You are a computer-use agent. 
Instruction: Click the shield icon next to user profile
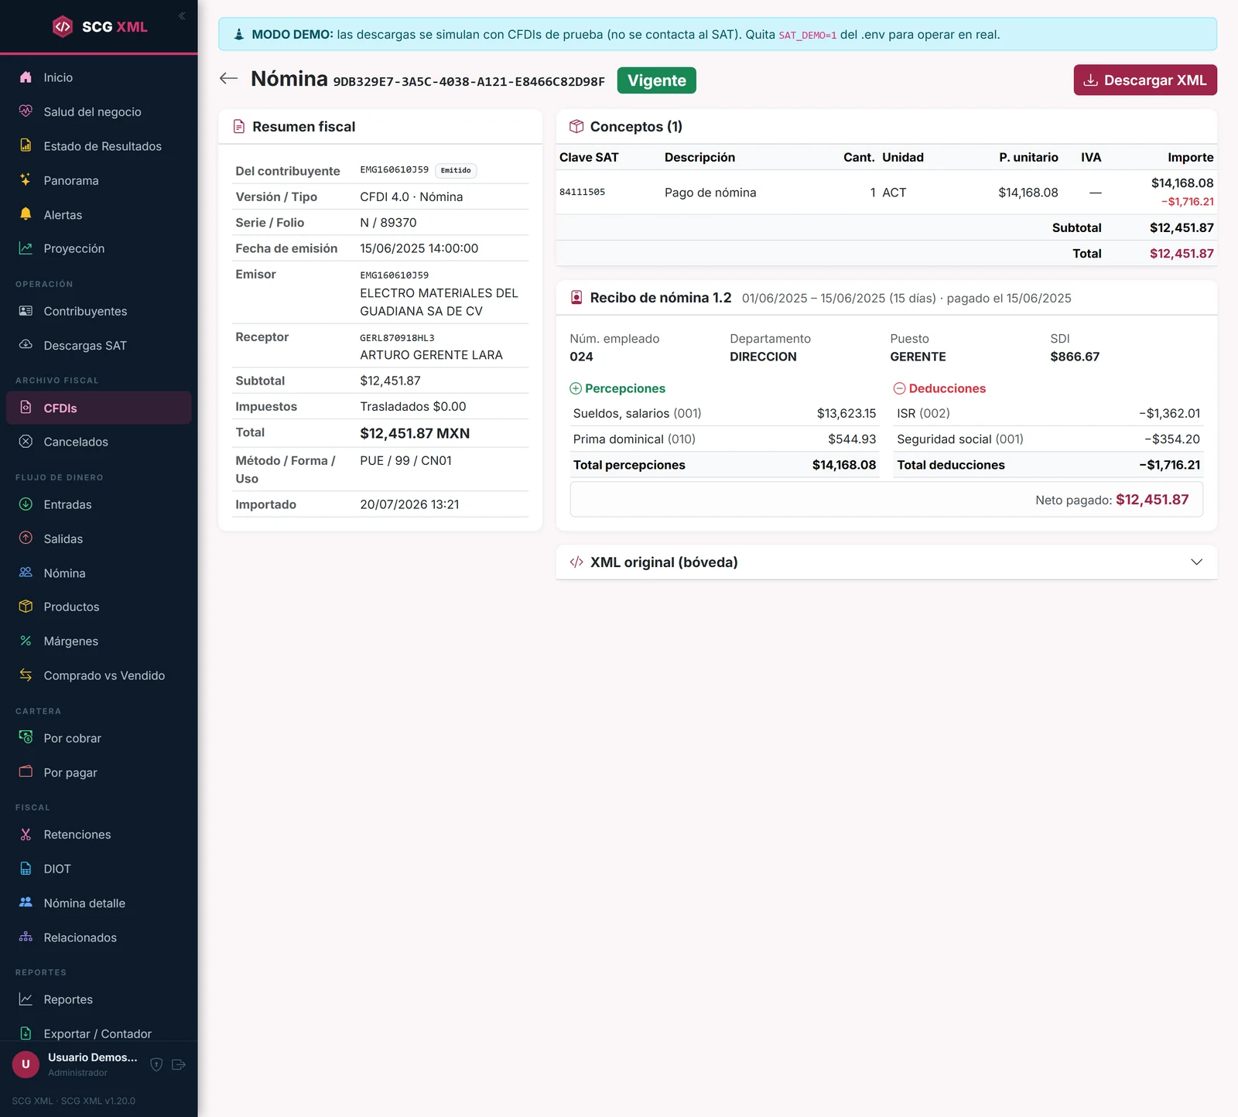[156, 1064]
